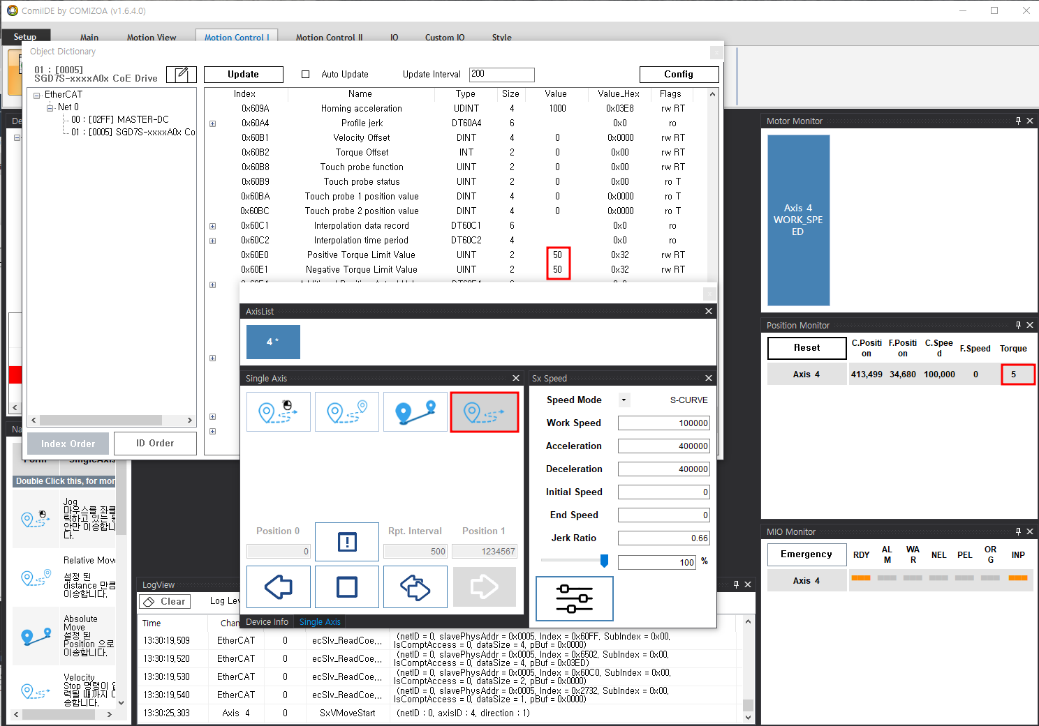Click the repeat move arrows button

point(415,587)
